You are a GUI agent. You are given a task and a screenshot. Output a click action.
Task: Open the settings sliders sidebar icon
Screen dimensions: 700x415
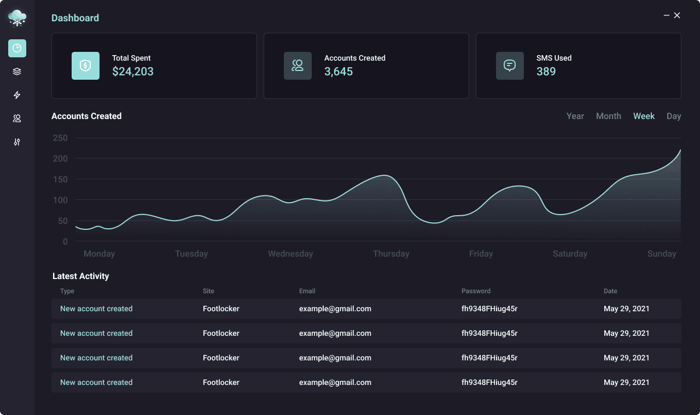(17, 142)
